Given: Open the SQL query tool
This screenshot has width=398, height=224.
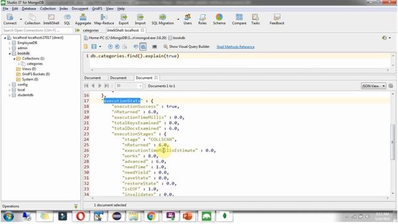Looking at the screenshot, I should point(67,19).
